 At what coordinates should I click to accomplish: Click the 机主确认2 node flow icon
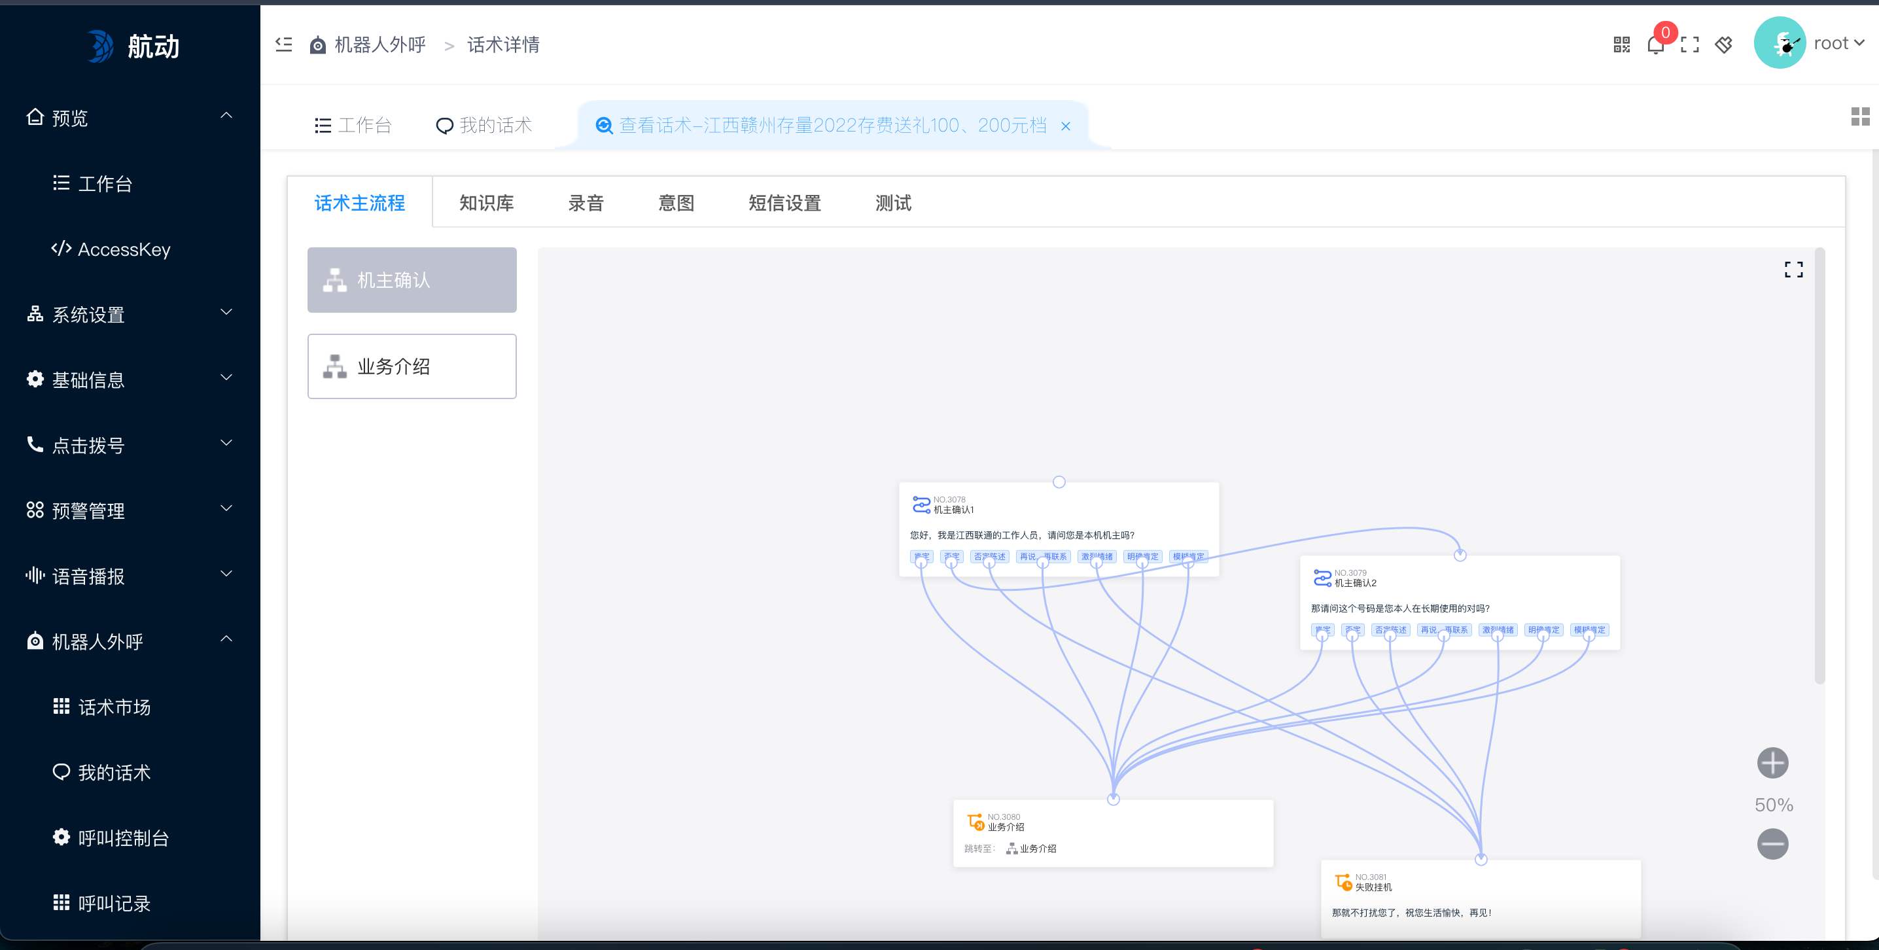tap(1322, 577)
